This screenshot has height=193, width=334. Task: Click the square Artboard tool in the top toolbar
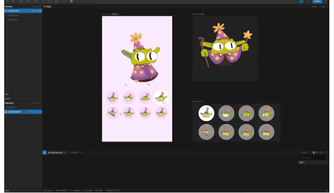21,1
